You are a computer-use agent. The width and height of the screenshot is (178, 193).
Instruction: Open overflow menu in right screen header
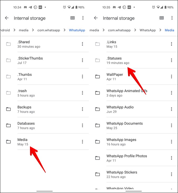[172, 18]
